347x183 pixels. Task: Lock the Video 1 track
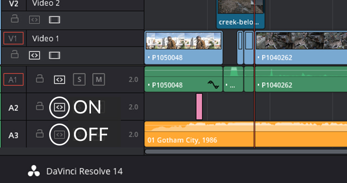coord(15,54)
